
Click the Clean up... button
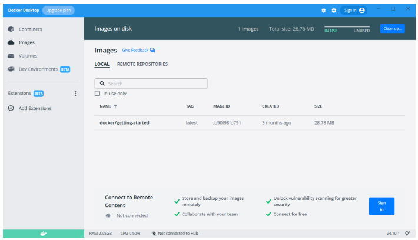pyautogui.click(x=392, y=29)
